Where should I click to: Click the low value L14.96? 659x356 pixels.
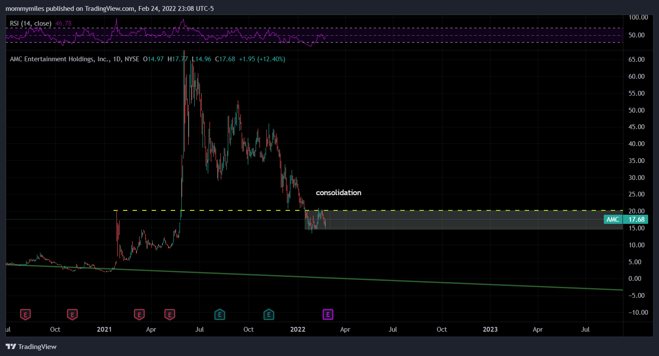point(202,59)
